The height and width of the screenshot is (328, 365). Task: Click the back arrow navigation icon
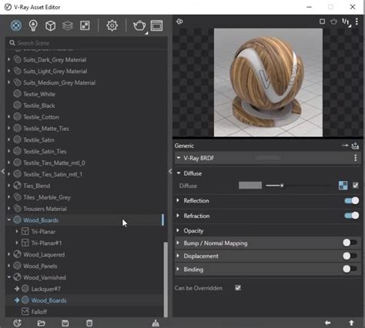pyautogui.click(x=327, y=323)
